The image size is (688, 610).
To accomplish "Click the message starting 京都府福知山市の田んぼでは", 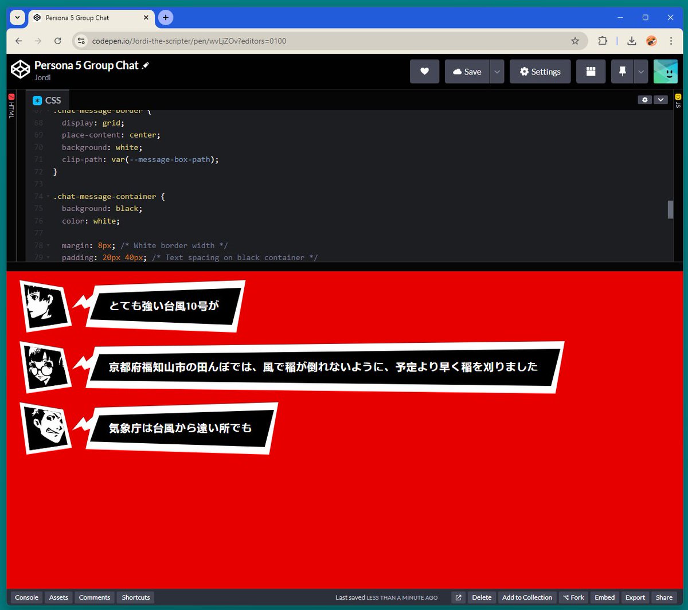I will [x=323, y=366].
